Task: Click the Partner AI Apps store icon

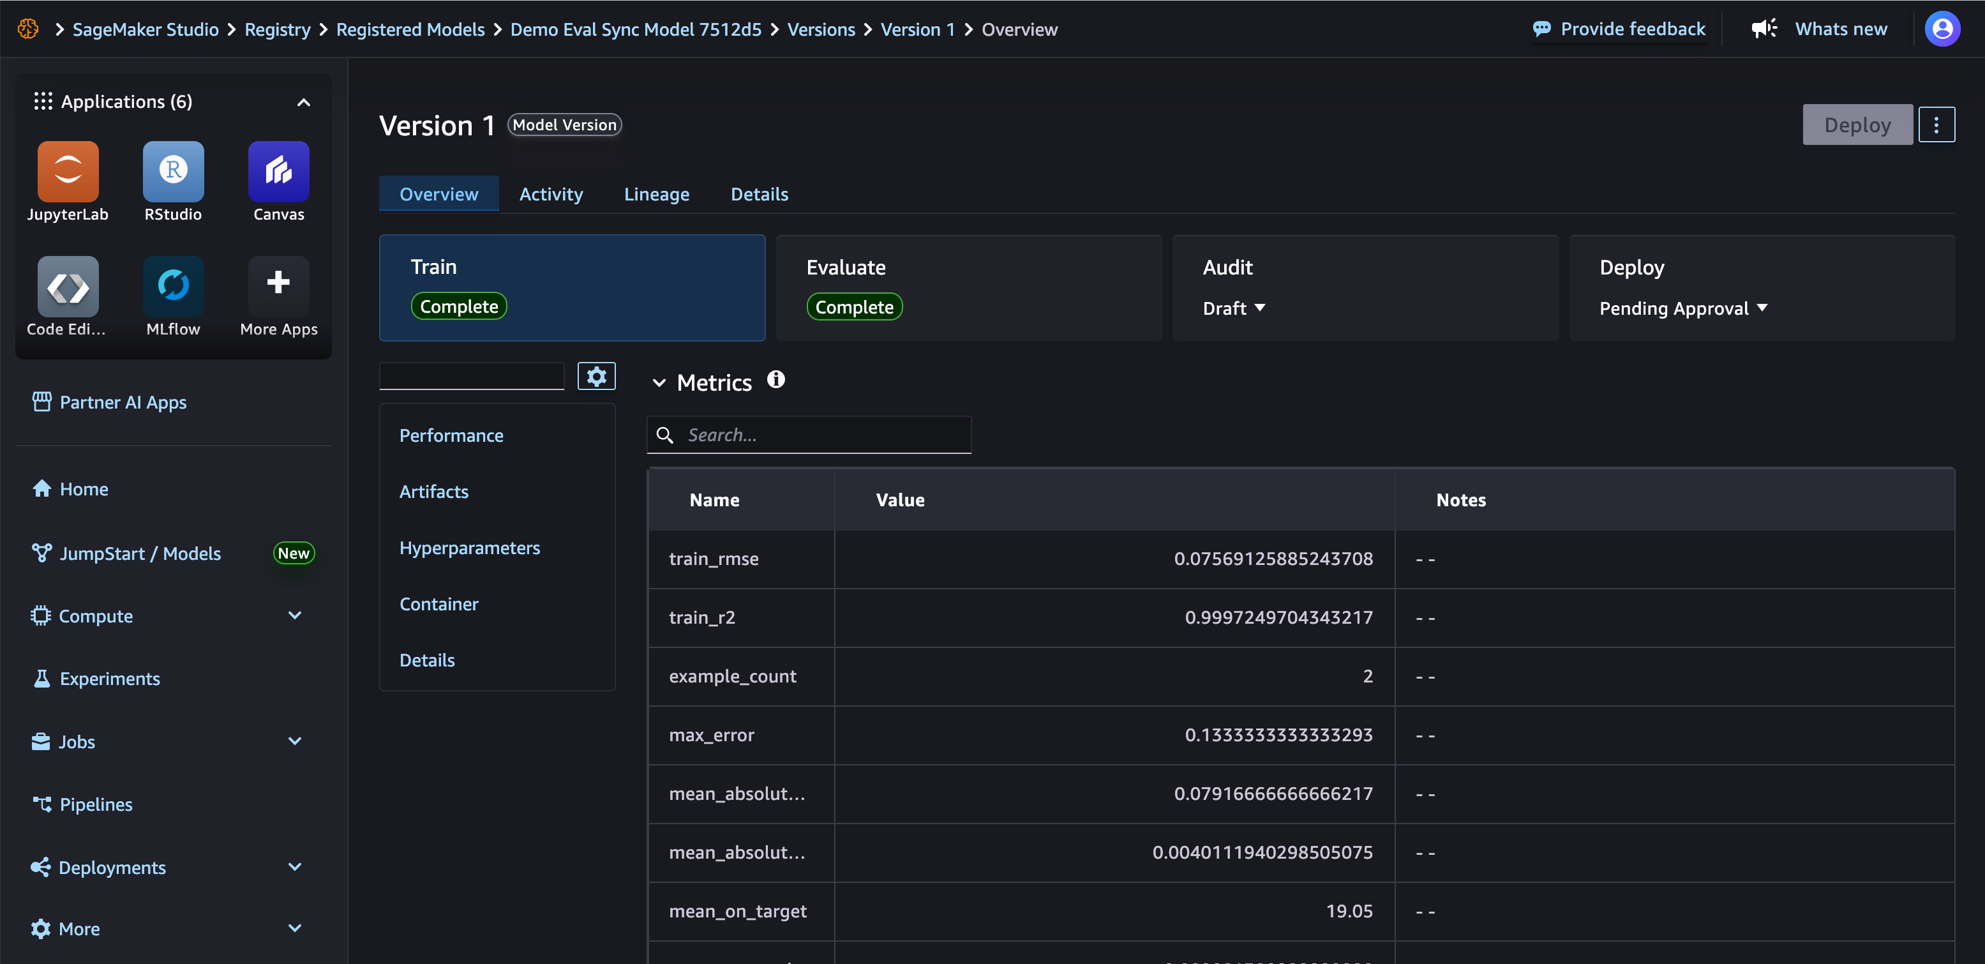Action: click(41, 402)
